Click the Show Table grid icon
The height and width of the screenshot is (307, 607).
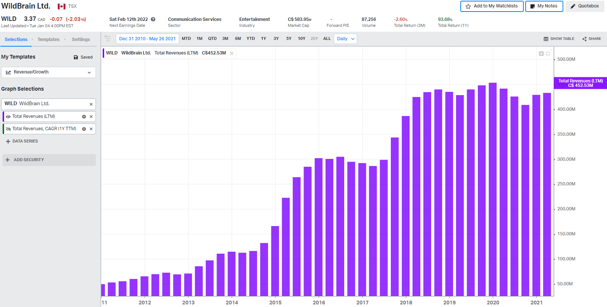(x=546, y=39)
